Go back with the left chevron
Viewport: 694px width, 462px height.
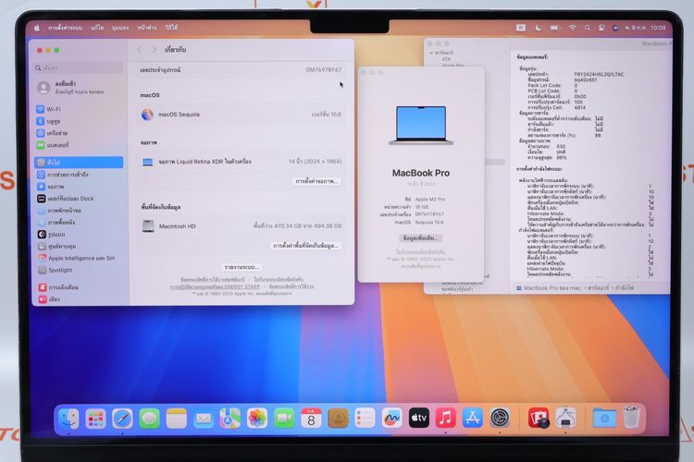click(139, 50)
